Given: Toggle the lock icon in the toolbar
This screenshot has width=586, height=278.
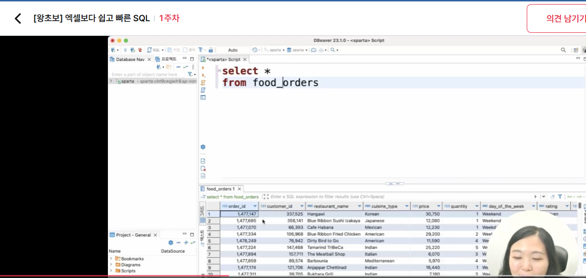Looking at the screenshot, I should (211, 50).
